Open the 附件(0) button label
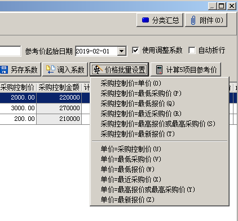Image resolution: width=238 pixels, height=221 pixels. (x=211, y=20)
